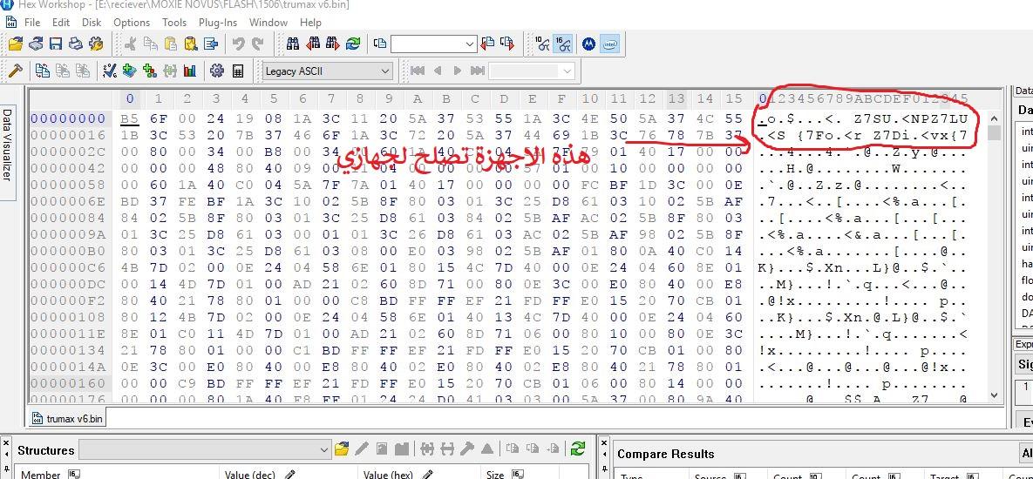This screenshot has width=1033, height=479.
Task: Click the Structures edit pencil icon
Action: [361, 449]
